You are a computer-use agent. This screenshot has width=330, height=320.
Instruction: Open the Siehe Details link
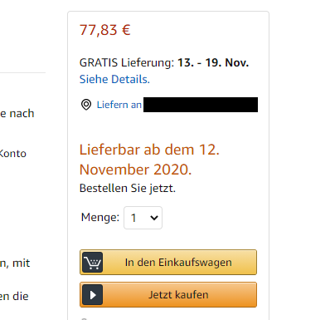click(114, 79)
